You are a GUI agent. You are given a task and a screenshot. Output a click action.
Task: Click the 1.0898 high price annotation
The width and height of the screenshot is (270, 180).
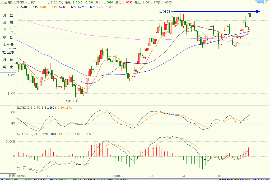(165, 12)
